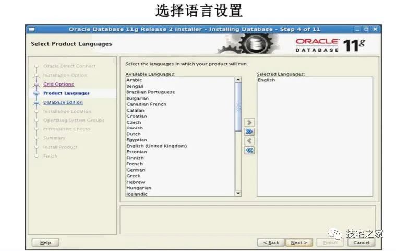Select Hebrew in Available Languages
The height and width of the screenshot is (251, 396).
pyautogui.click(x=181, y=182)
